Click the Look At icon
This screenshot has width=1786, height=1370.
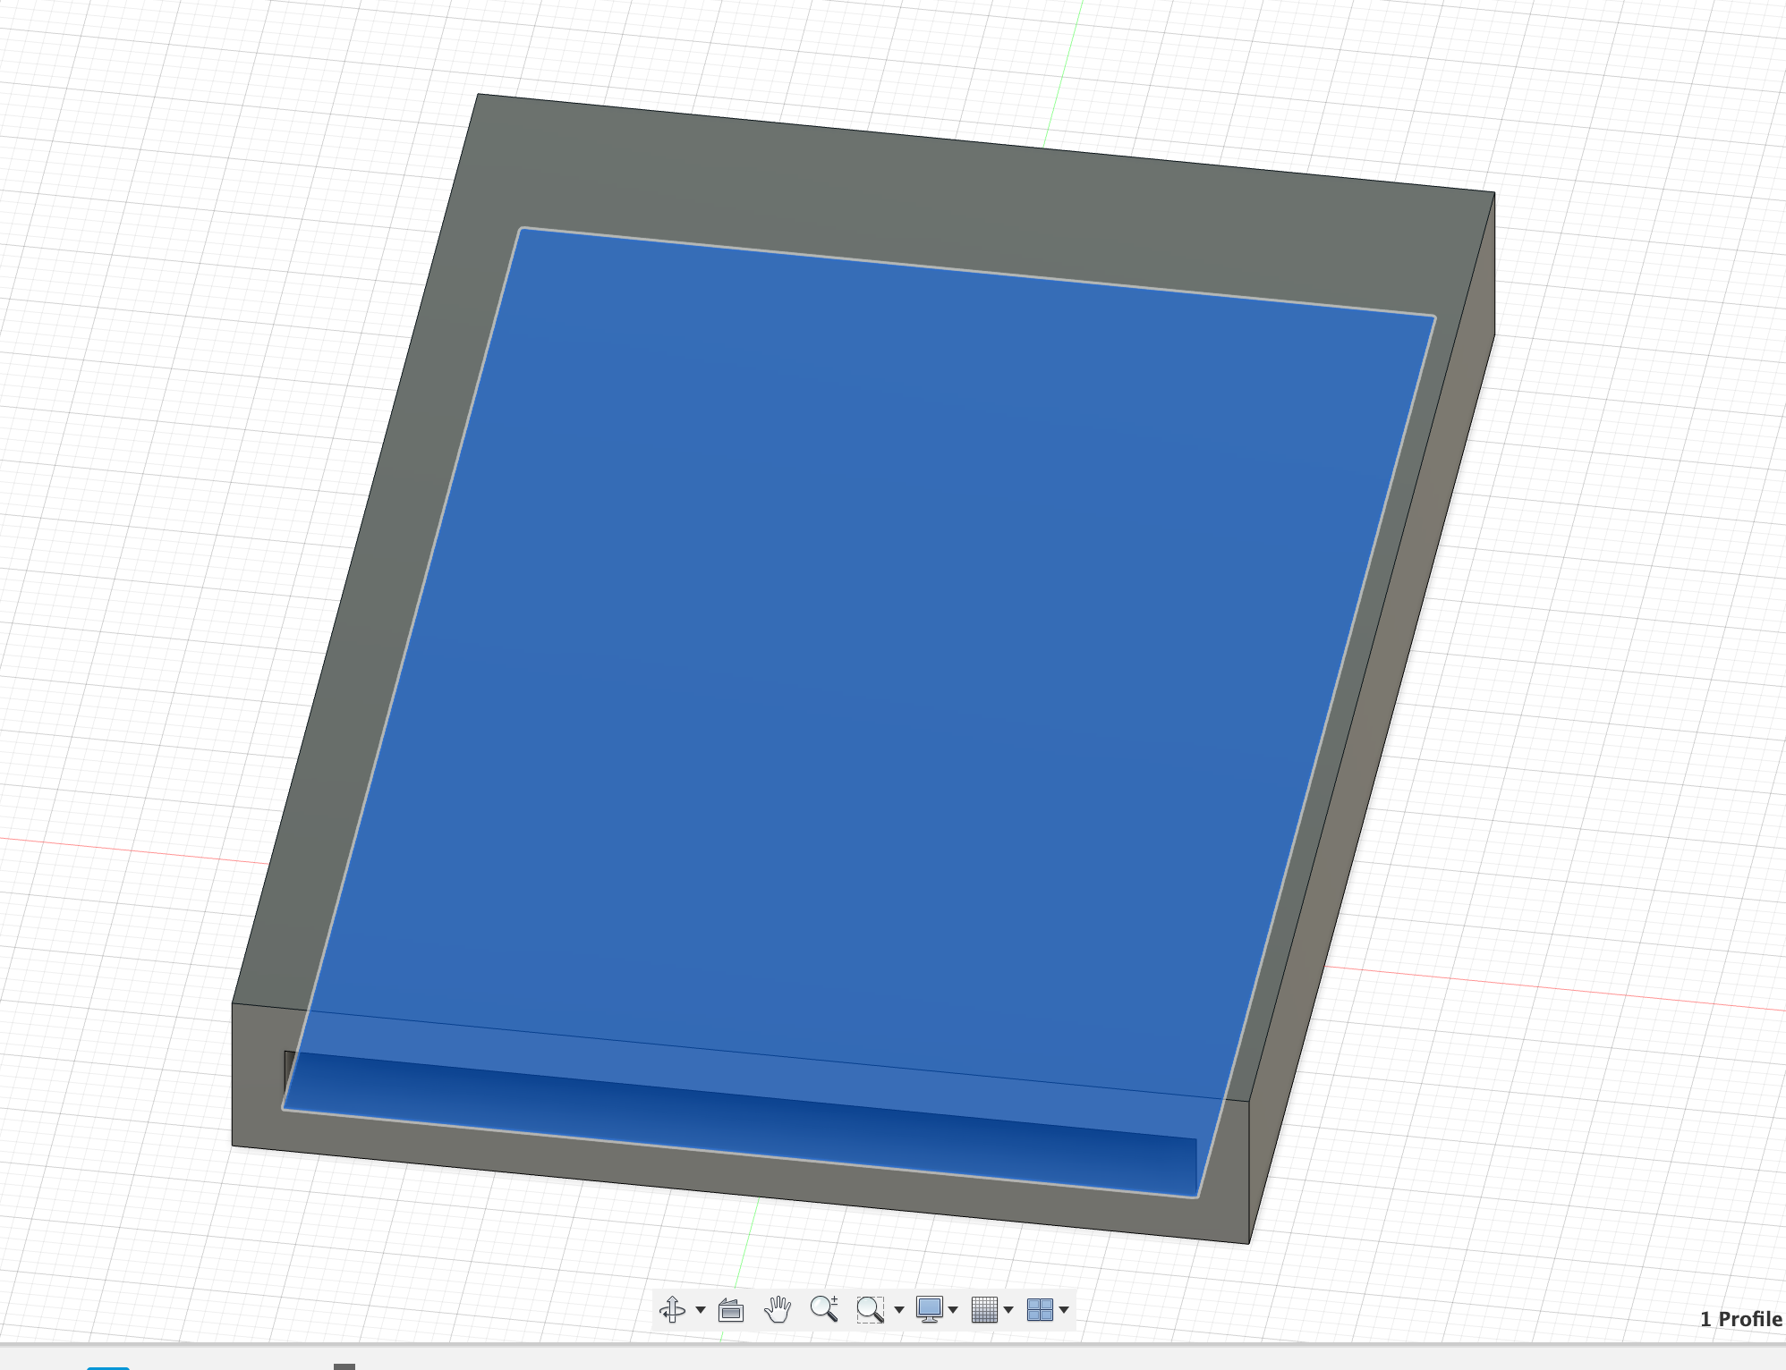click(x=731, y=1310)
